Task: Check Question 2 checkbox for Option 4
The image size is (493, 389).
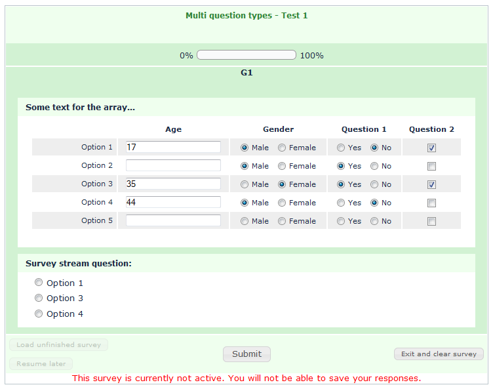Action: pos(431,203)
